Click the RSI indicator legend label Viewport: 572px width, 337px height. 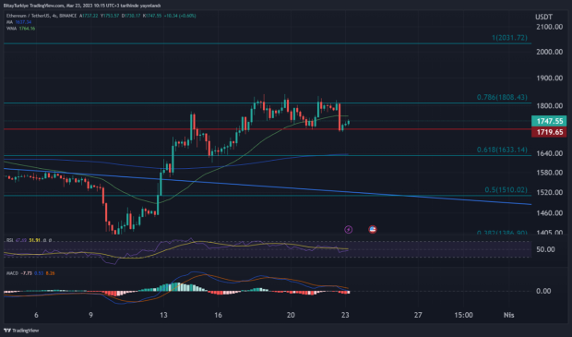pos(10,240)
